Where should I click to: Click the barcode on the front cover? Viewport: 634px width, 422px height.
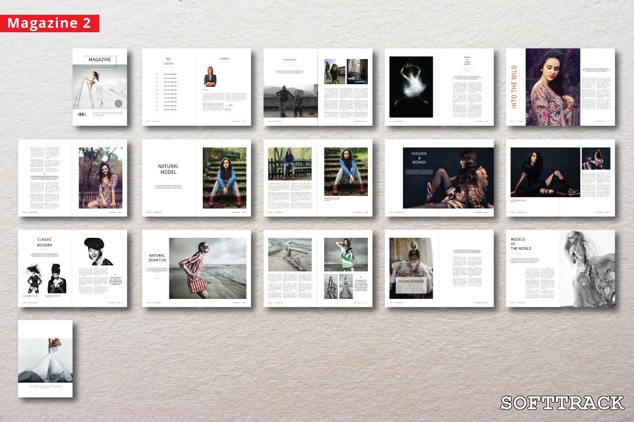(x=82, y=115)
